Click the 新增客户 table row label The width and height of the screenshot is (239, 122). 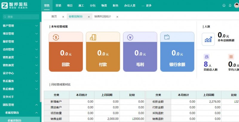click(x=56, y=102)
